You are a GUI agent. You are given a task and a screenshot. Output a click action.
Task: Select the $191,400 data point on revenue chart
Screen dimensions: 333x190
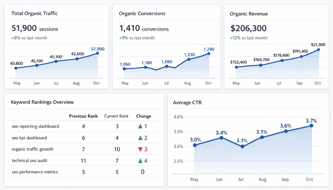pos(301,56)
